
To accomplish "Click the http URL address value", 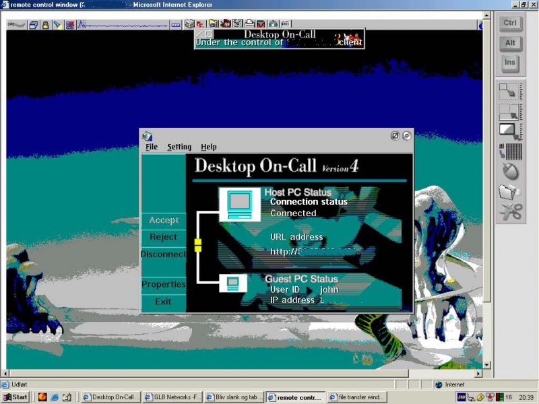I will coord(313,252).
